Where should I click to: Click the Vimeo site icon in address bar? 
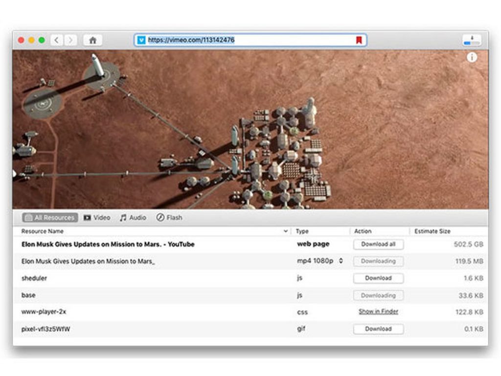[x=141, y=40]
